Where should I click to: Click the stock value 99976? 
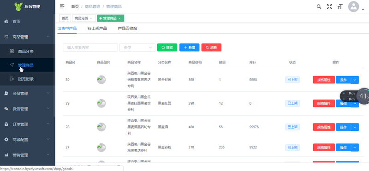(254, 127)
